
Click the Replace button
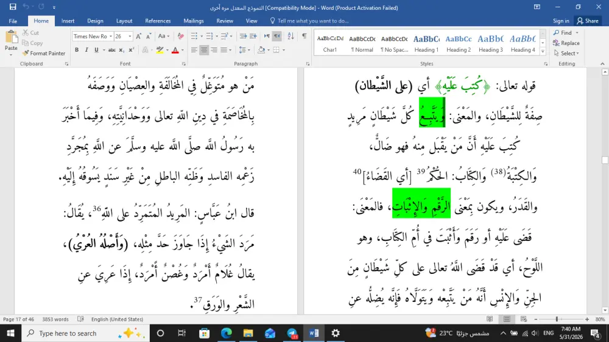pyautogui.click(x=566, y=43)
